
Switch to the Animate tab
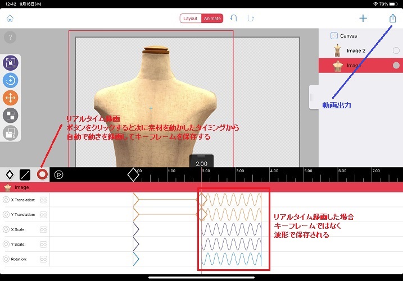pos(212,18)
